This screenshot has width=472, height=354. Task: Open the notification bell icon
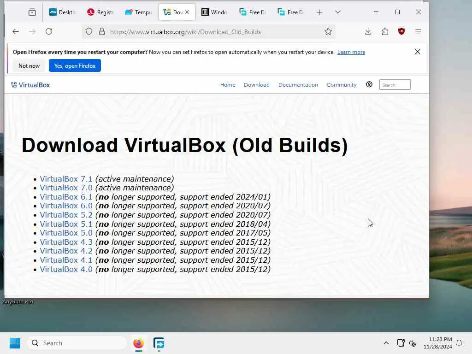click(459, 343)
